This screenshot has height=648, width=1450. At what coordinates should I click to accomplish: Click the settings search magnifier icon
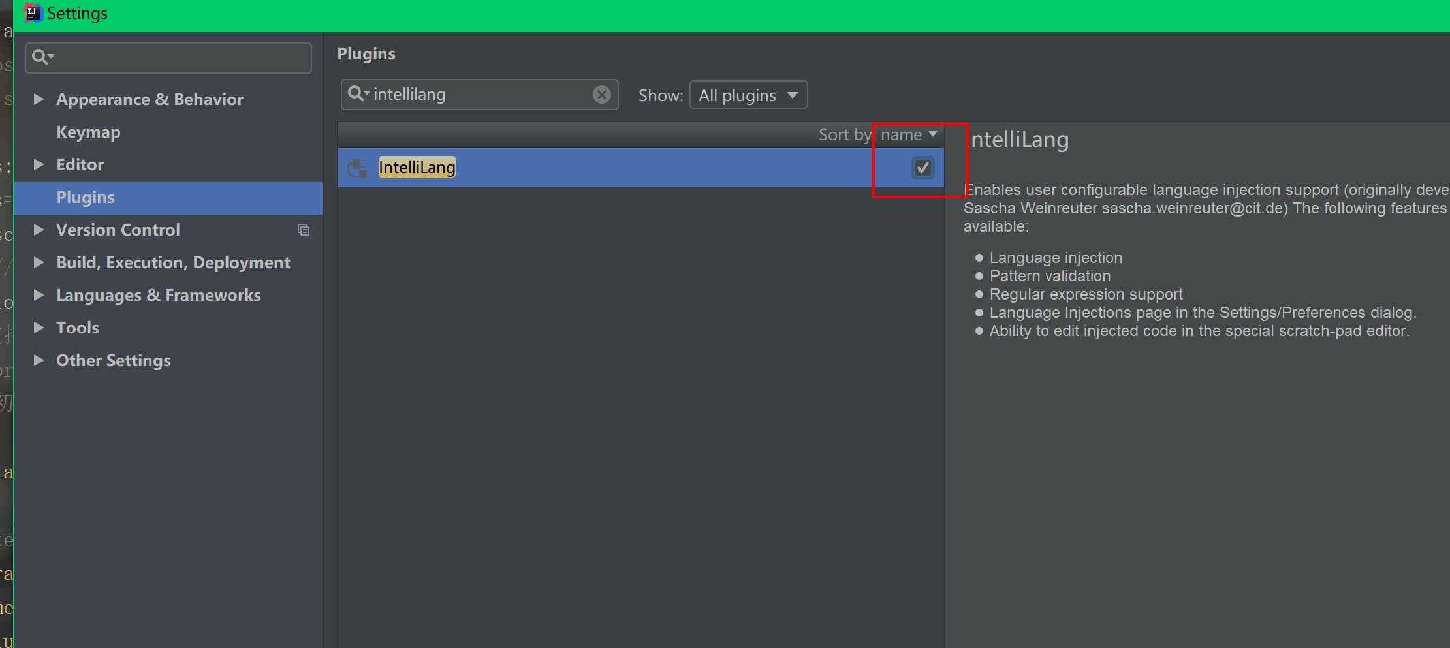tap(42, 57)
